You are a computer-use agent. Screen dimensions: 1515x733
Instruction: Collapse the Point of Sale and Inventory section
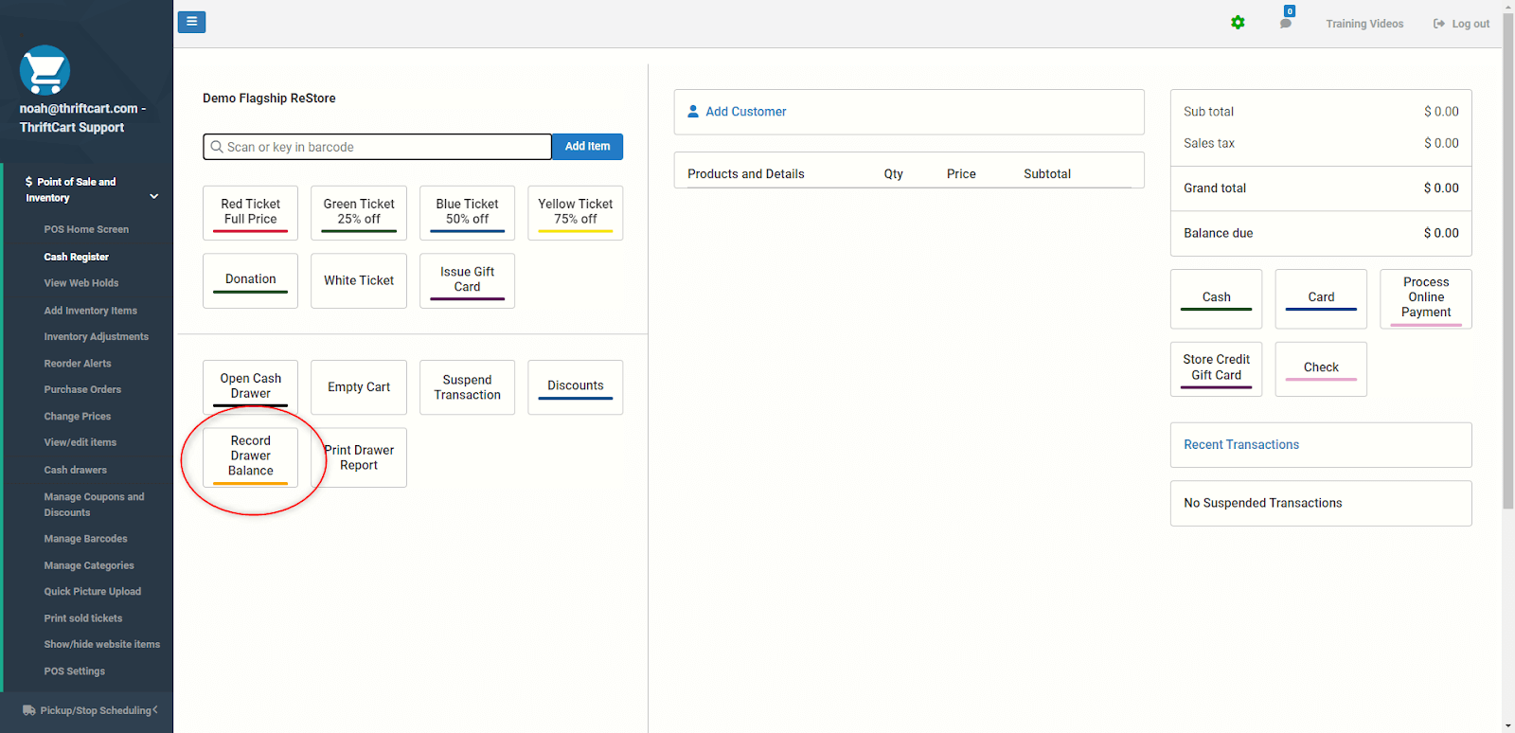[x=153, y=197]
